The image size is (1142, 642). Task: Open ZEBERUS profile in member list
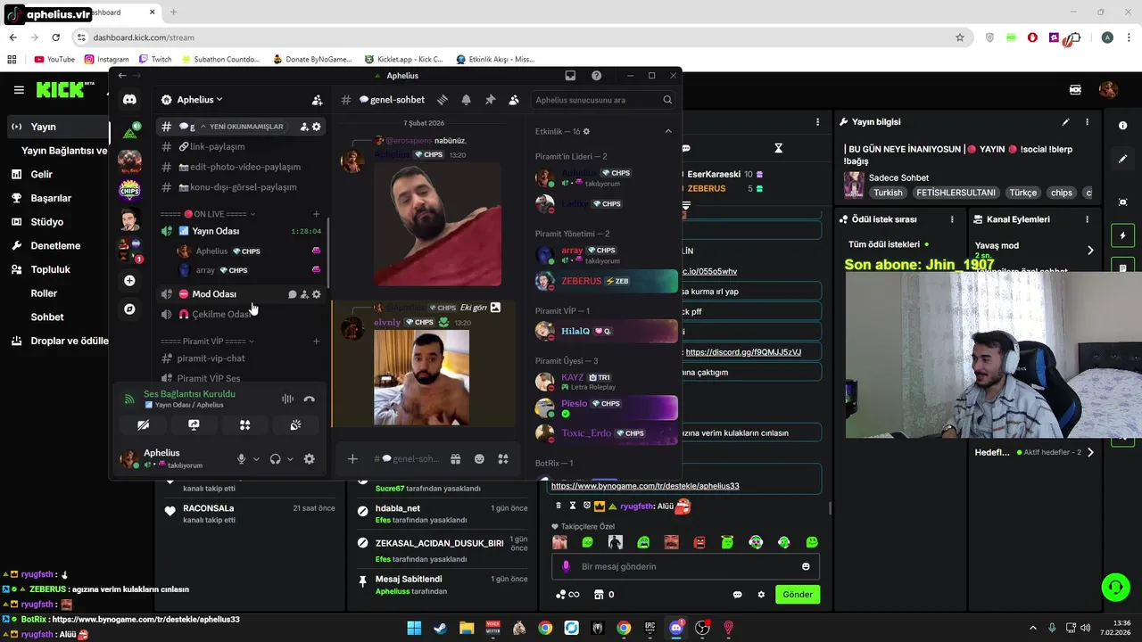pyautogui.click(x=606, y=281)
